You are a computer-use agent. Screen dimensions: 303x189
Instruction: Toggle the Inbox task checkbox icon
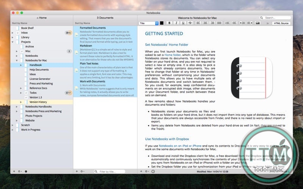[17, 33]
